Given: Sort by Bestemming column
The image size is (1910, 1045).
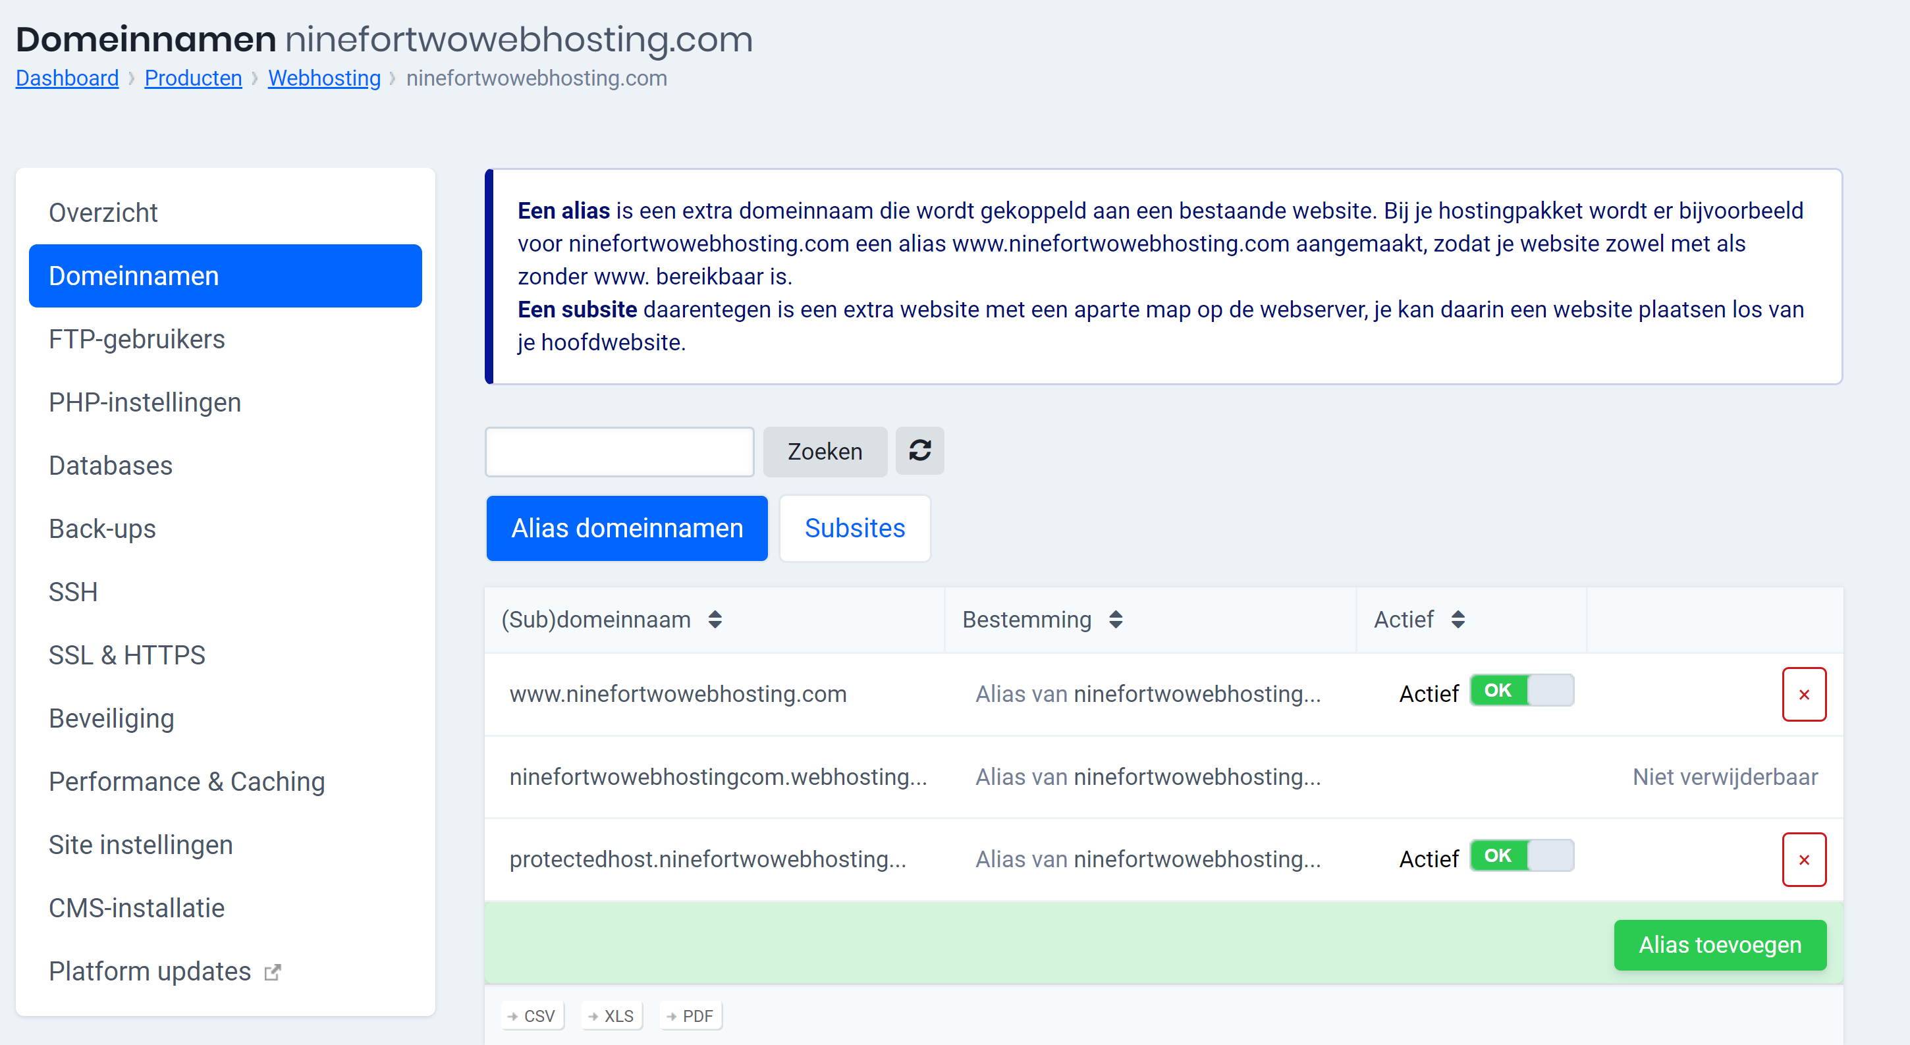Looking at the screenshot, I should tap(1115, 620).
